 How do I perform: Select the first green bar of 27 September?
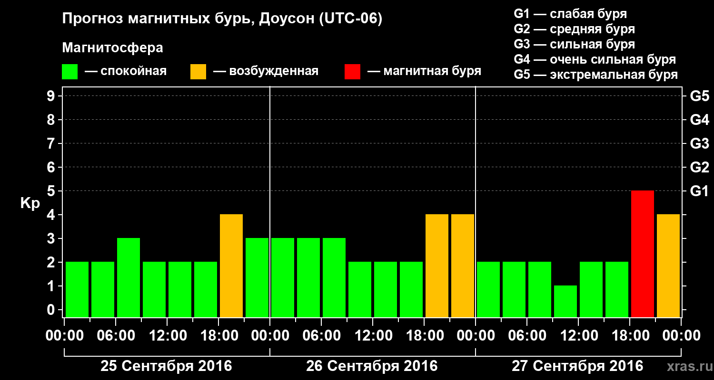coord(488,289)
